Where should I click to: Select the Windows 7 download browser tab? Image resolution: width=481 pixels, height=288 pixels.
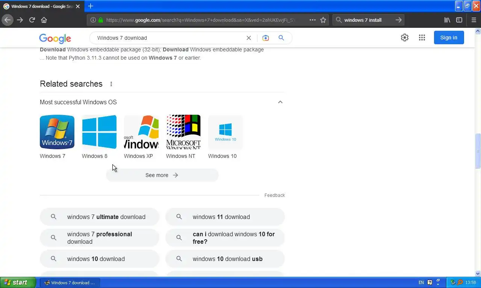42,6
